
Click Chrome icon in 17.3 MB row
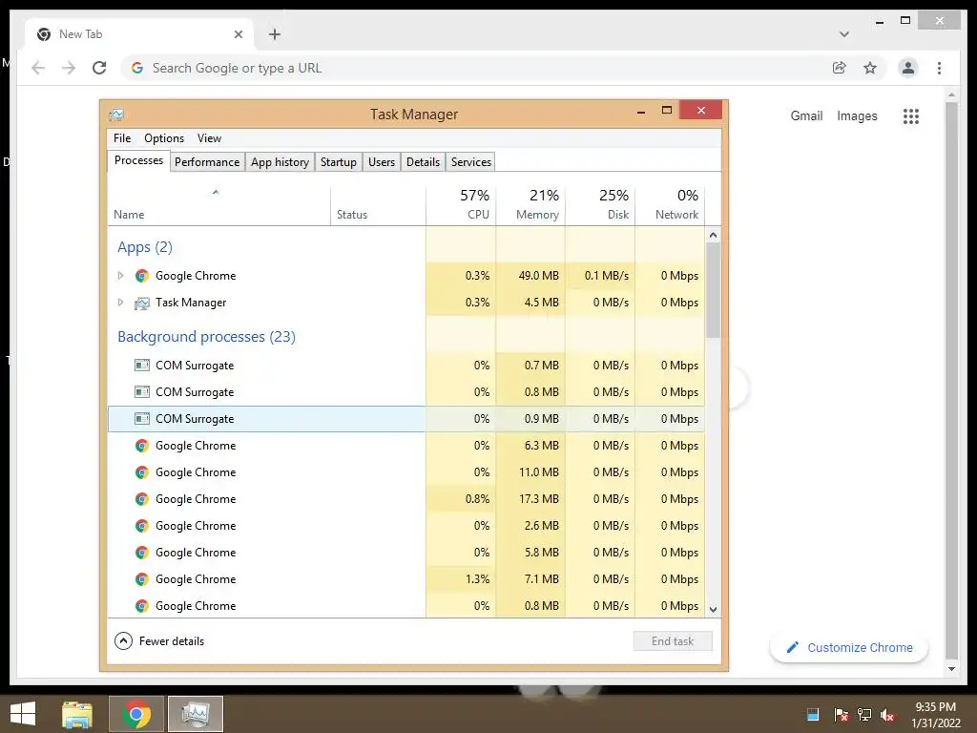coord(142,499)
